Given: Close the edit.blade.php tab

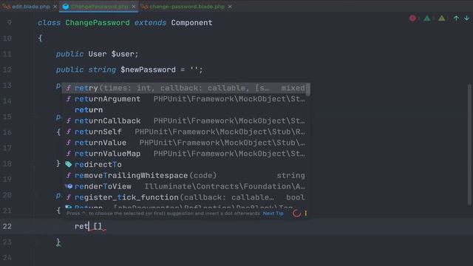Looking at the screenshot, I should point(55,7).
